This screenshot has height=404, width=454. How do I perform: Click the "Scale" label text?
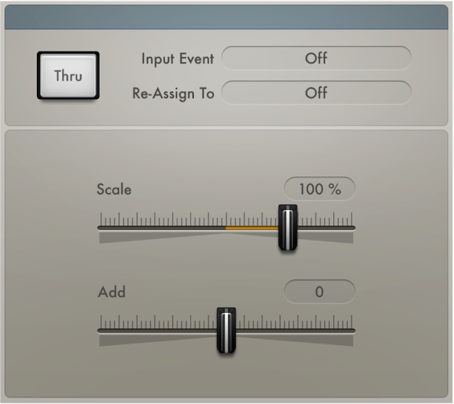coord(114,189)
